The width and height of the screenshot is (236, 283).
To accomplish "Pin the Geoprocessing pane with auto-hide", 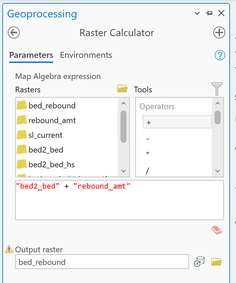I will (x=209, y=13).
